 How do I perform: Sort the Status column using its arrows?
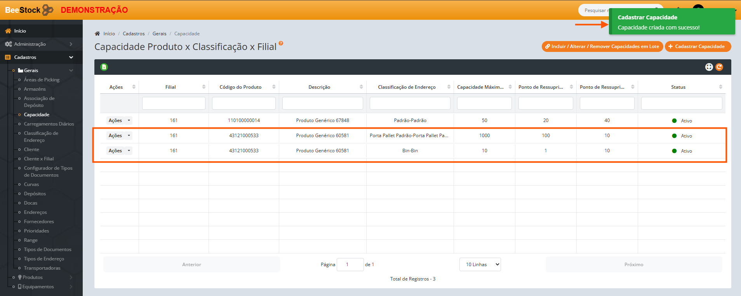click(x=720, y=87)
